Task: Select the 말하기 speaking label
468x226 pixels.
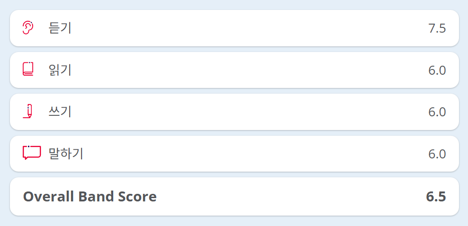Action: [x=66, y=154]
